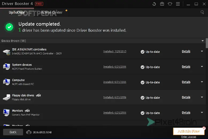The width and height of the screenshot is (208, 139).
Task: Click the 'Update completed.' heading
Action: coord(40,24)
